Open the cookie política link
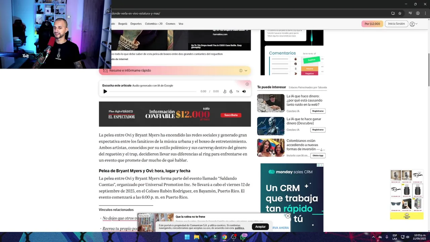430x242 pixels. (240, 228)
